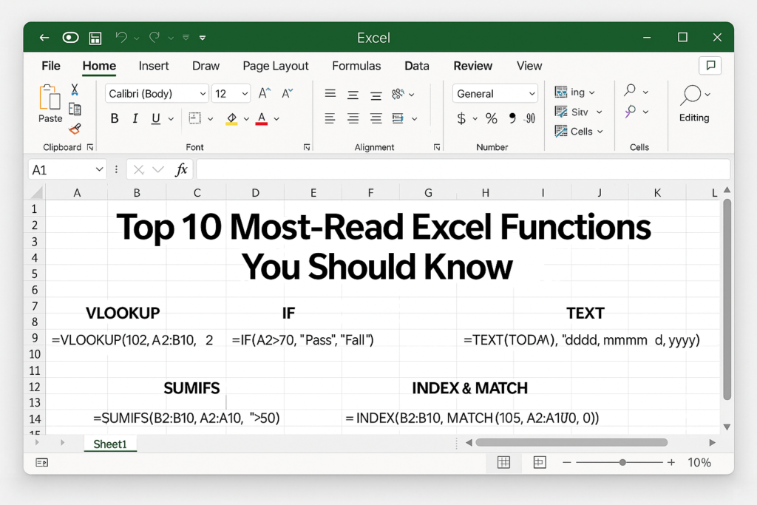This screenshot has width=757, height=505.
Task: Click the Middle Align icon
Action: coord(353,95)
